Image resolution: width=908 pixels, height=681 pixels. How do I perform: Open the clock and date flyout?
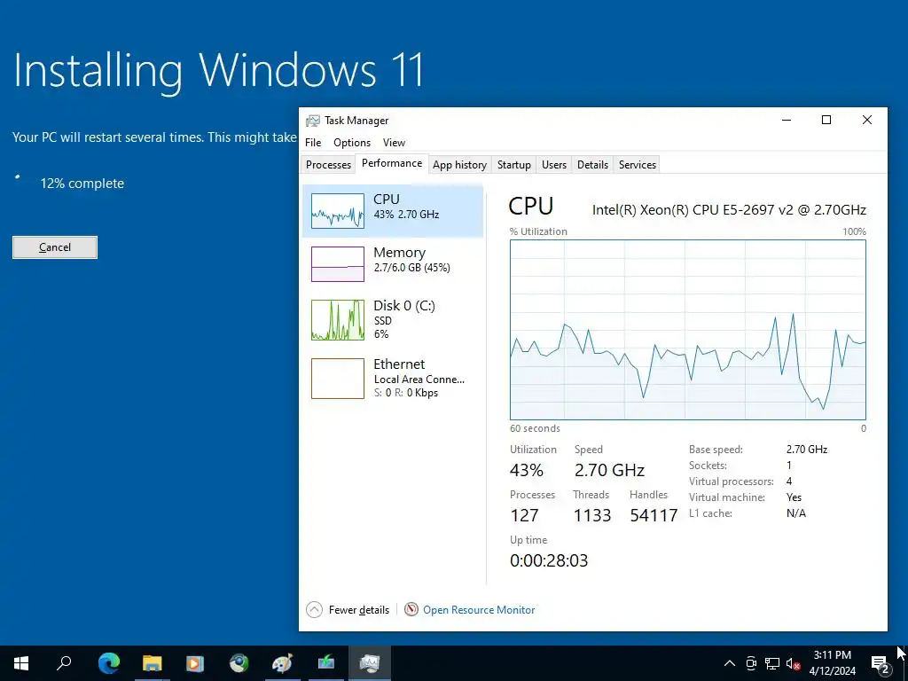tap(832, 663)
